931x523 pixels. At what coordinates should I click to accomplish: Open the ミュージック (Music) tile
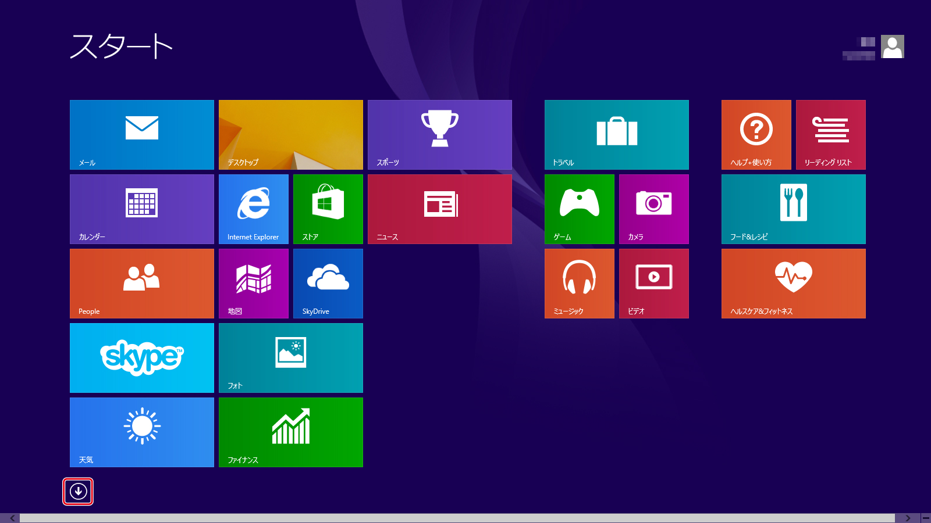click(x=580, y=284)
